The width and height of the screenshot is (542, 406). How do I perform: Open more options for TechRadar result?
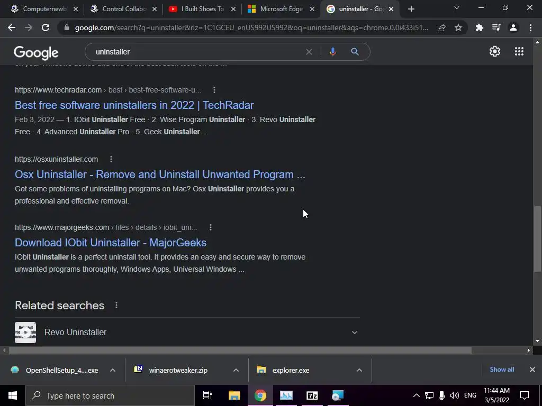214,90
